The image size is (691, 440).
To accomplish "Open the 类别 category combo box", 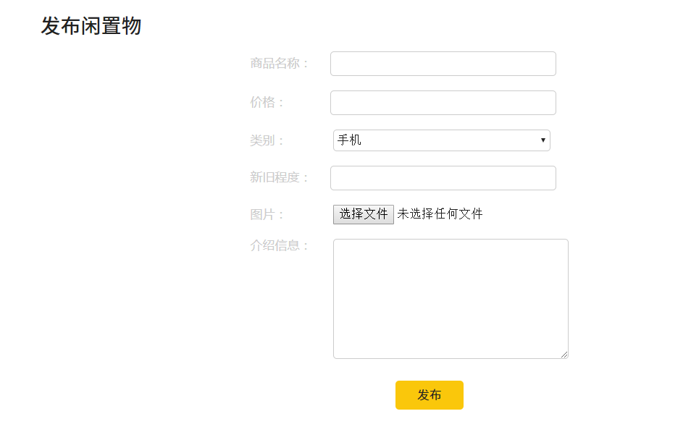I will click(441, 140).
